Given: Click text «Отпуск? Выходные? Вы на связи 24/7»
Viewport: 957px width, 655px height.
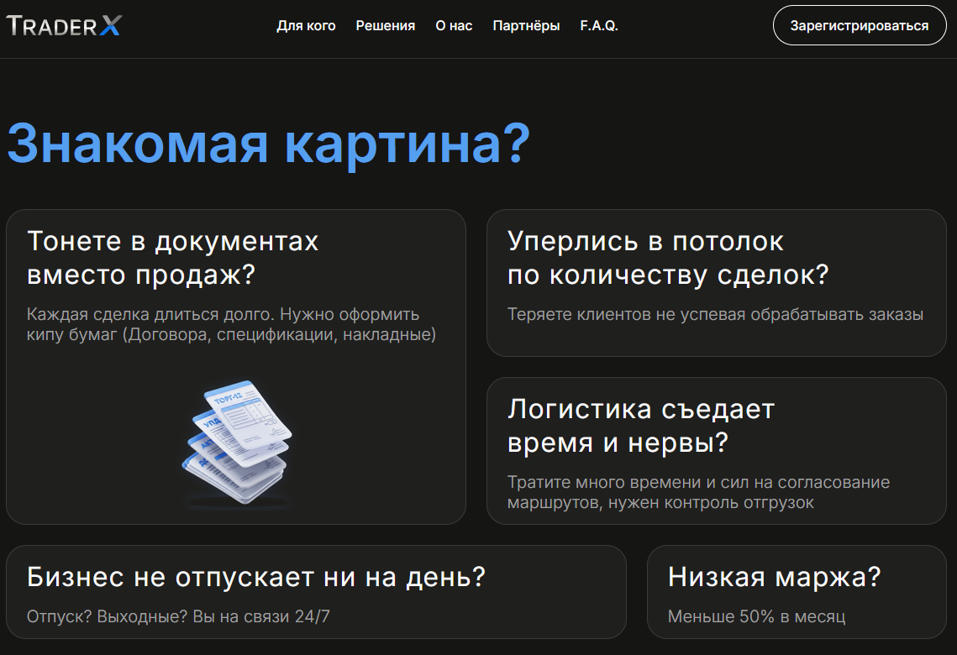Looking at the screenshot, I should click(178, 616).
